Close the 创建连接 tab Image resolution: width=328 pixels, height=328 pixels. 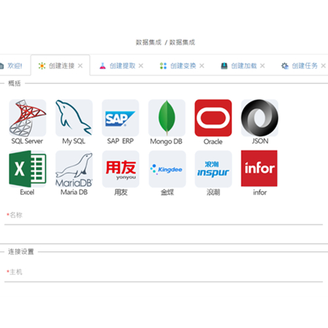click(80, 66)
